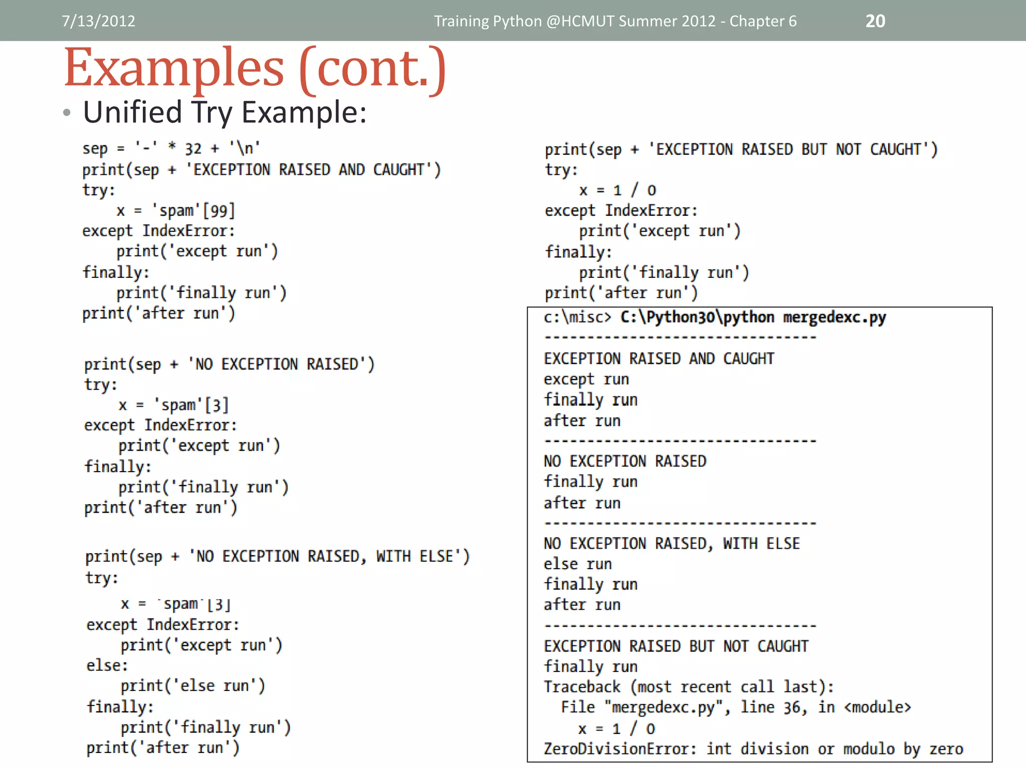Click the code line print('else run')
1026x769 pixels.
(193, 685)
